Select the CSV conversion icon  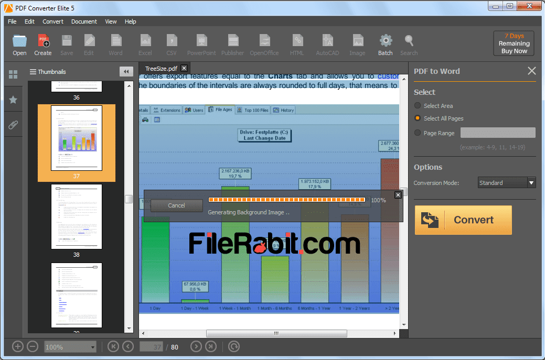(172, 45)
